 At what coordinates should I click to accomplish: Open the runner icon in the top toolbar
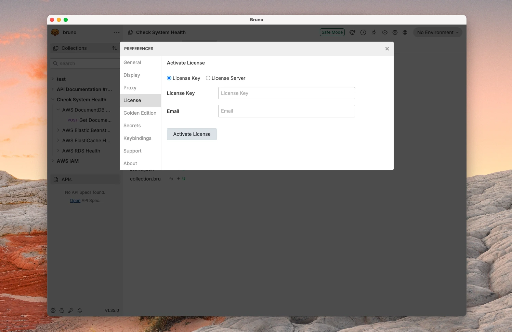pyautogui.click(x=373, y=32)
